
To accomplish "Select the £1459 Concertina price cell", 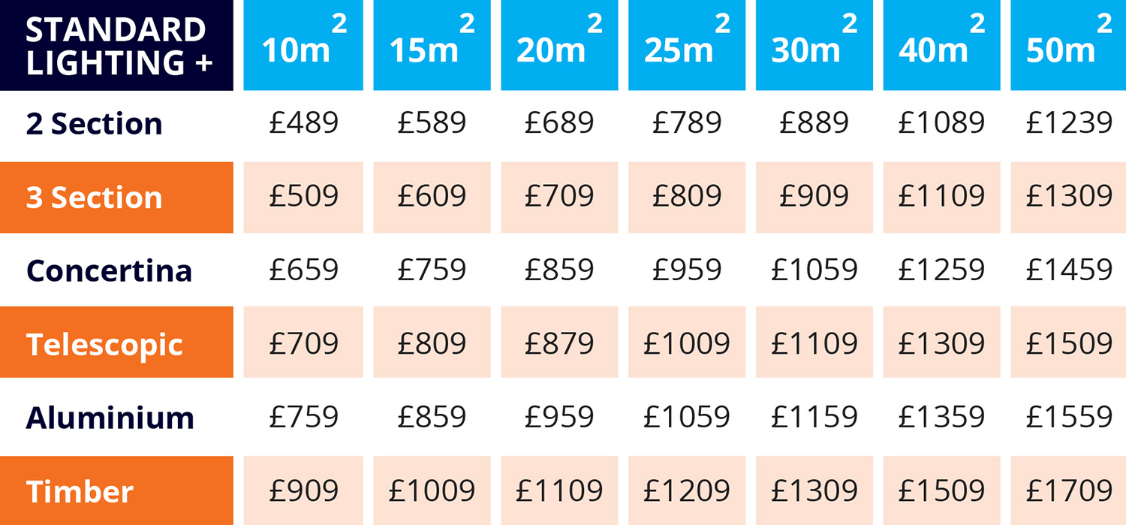I will coord(1068,270).
